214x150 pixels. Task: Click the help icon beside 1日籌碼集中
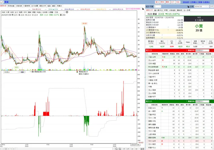point(168,27)
